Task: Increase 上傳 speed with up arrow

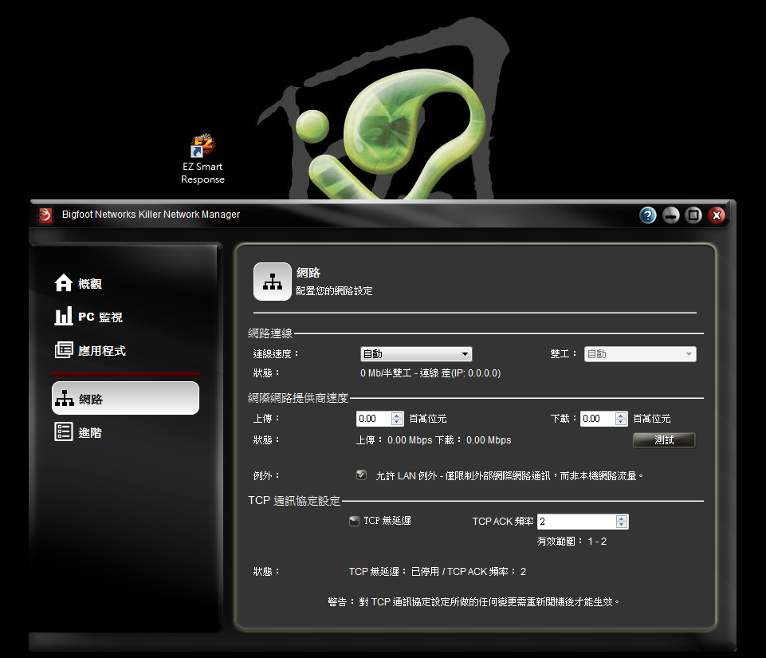Action: tap(397, 415)
